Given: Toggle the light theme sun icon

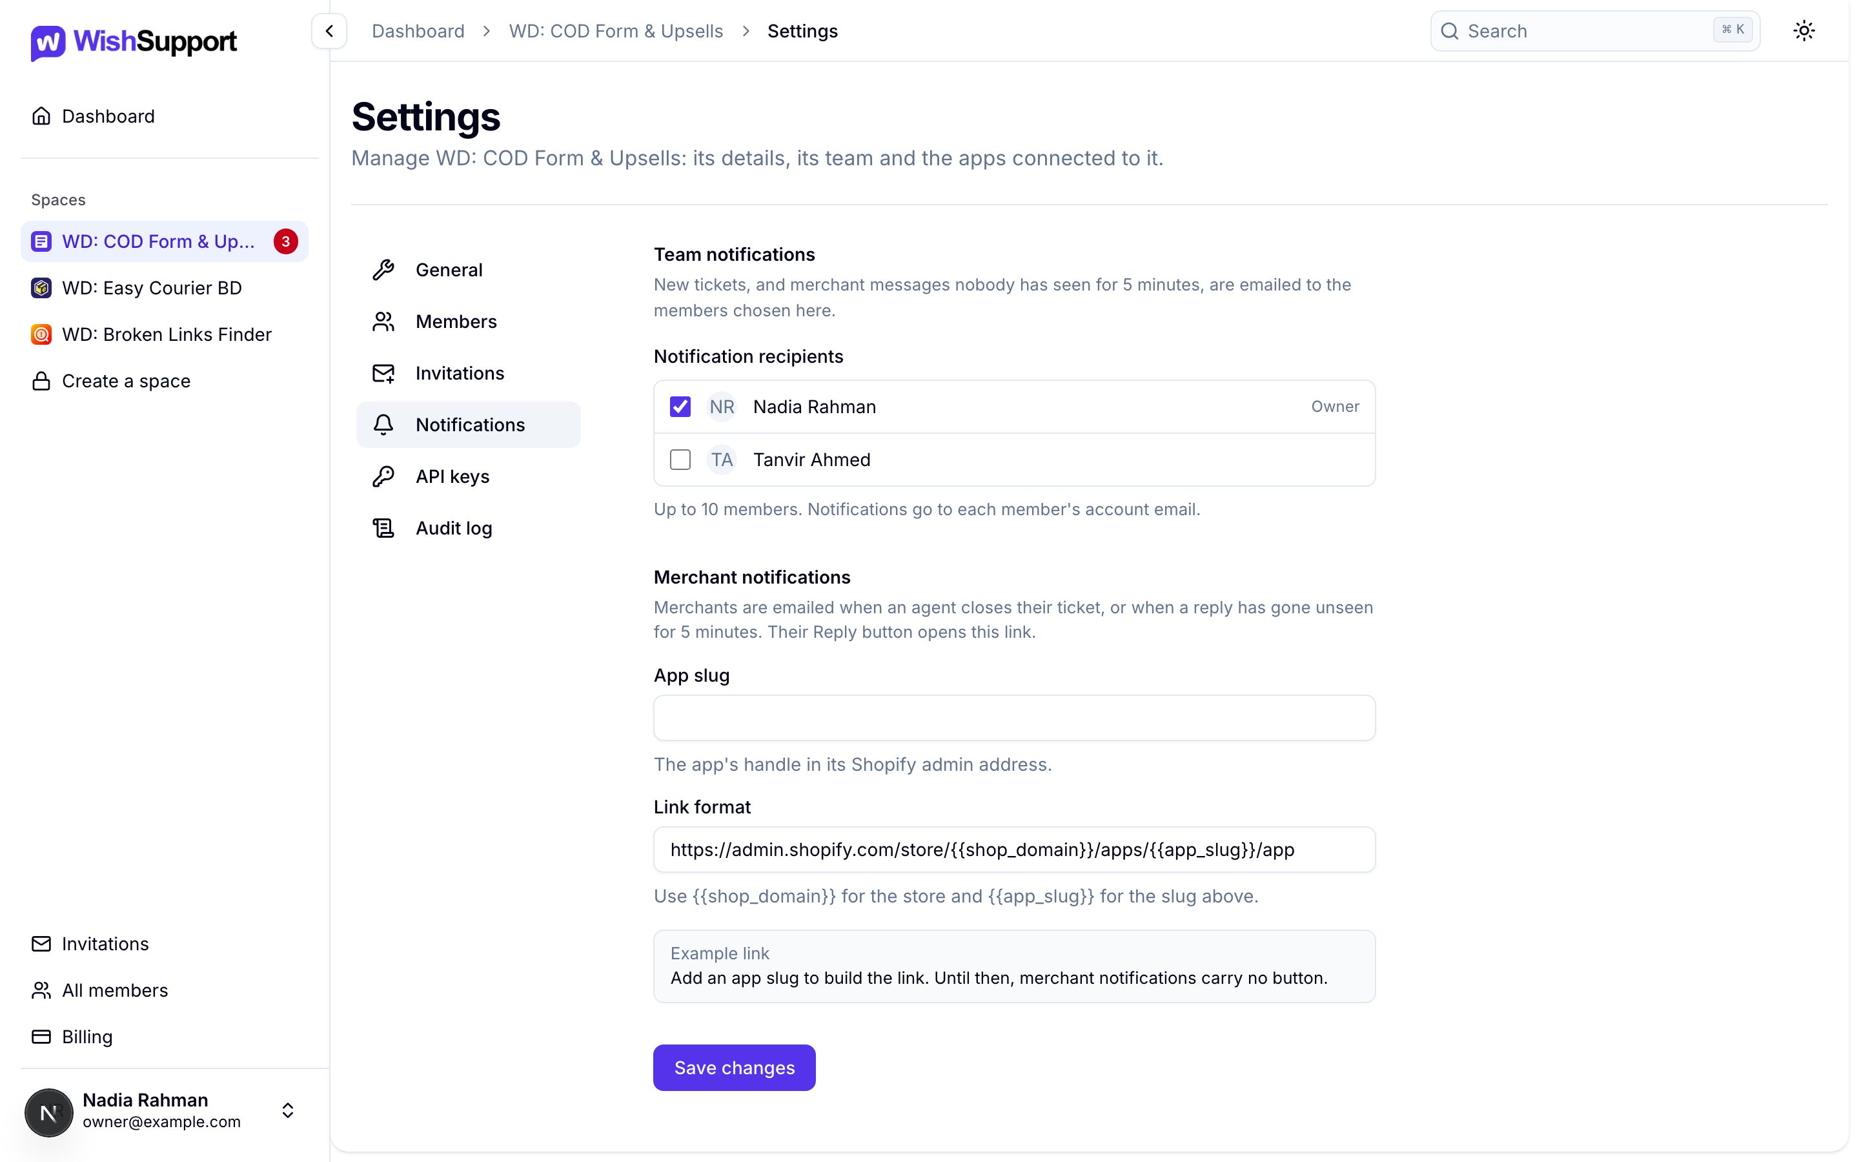Looking at the screenshot, I should [1803, 31].
